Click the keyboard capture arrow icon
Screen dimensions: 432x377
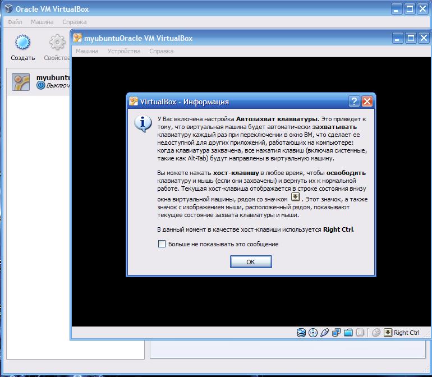coord(388,332)
